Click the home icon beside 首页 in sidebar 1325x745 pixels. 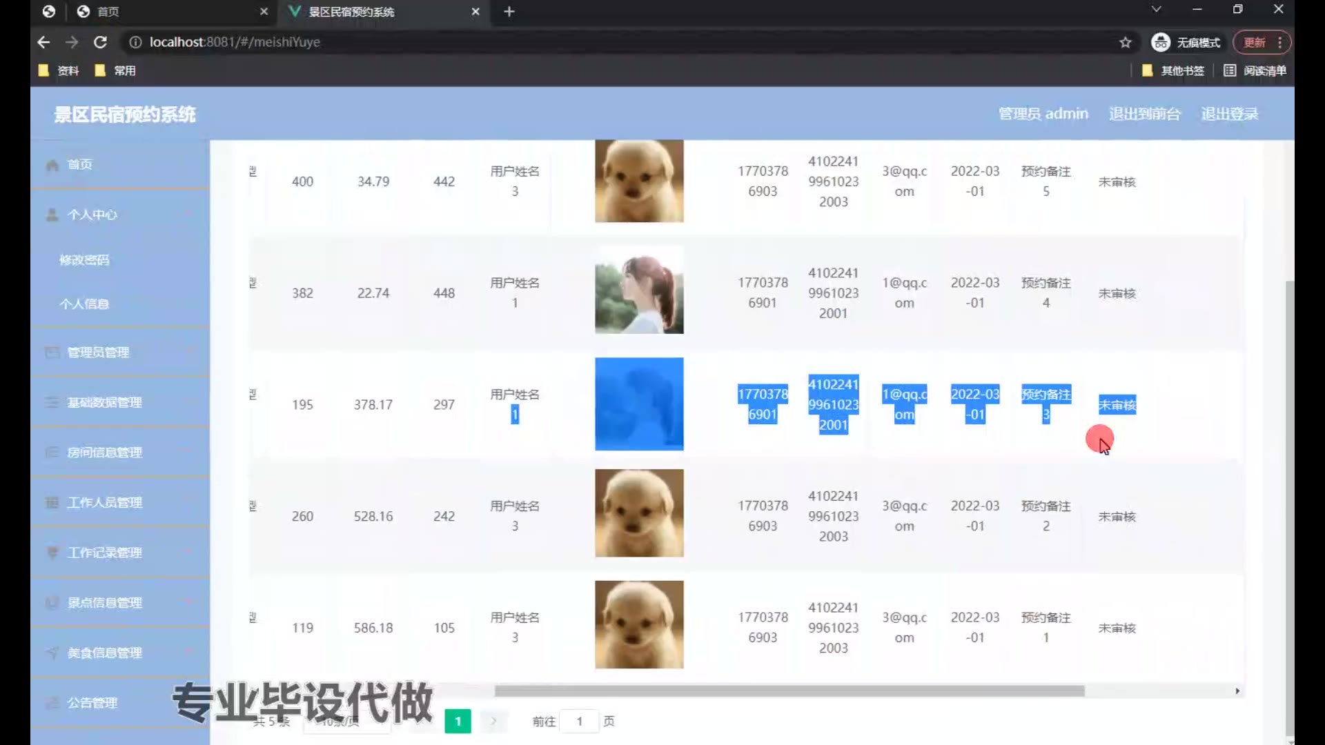coord(52,165)
